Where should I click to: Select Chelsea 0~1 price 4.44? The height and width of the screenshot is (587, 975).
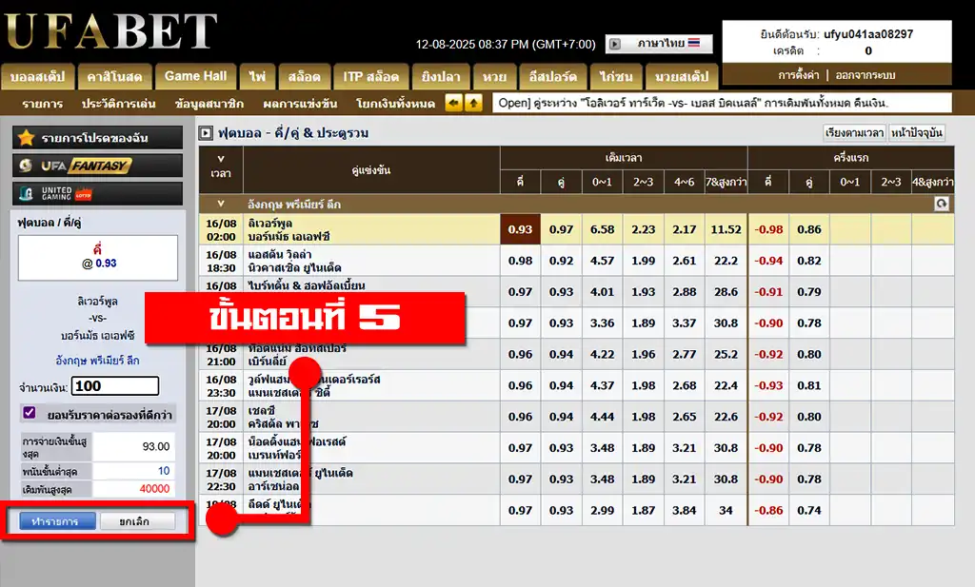602,416
